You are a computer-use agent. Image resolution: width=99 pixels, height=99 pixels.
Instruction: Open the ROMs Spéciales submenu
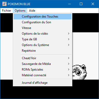[x=43, y=70]
